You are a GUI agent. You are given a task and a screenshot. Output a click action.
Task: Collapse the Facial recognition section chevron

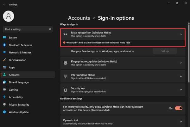pos(180,34)
